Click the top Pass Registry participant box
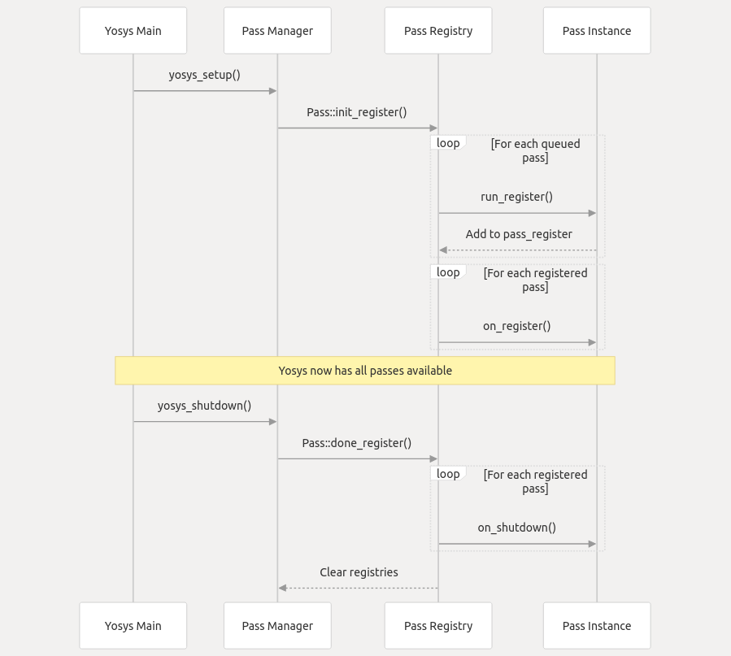Viewport: 731px width, 656px height. [x=438, y=31]
